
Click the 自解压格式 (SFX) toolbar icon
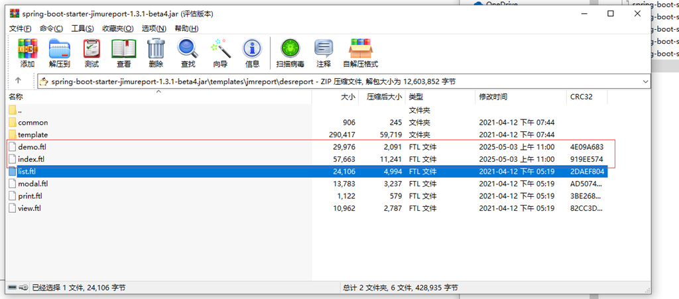pyautogui.click(x=361, y=48)
